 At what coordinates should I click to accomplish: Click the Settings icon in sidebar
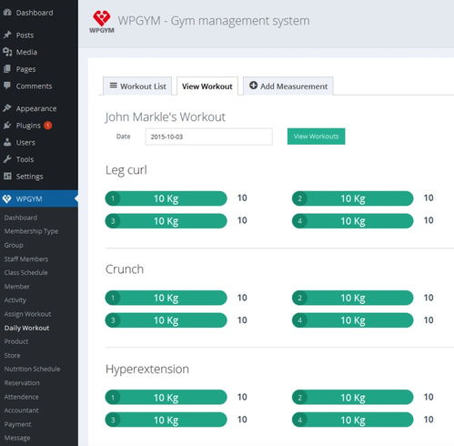pos(7,176)
